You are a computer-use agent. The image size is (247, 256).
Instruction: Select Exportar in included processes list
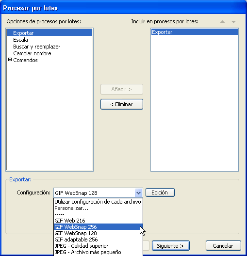click(x=195, y=32)
